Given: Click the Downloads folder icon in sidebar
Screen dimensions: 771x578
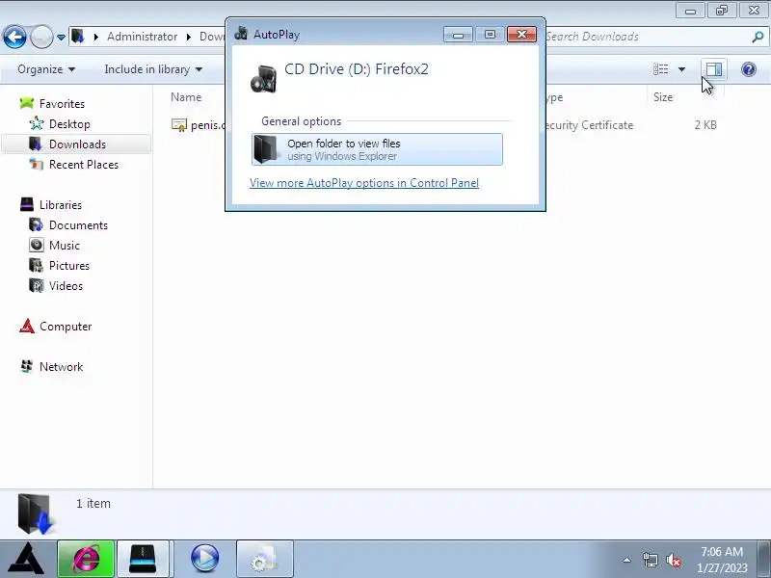Looking at the screenshot, I should 36,144.
